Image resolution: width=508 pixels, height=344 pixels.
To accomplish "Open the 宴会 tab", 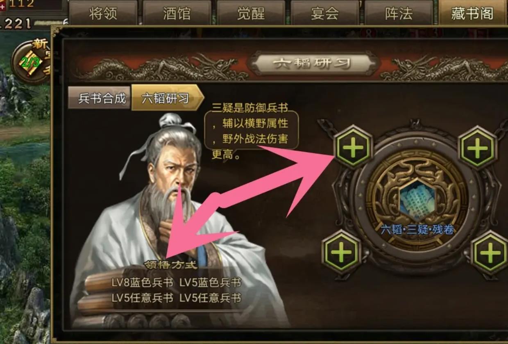I will point(324,13).
